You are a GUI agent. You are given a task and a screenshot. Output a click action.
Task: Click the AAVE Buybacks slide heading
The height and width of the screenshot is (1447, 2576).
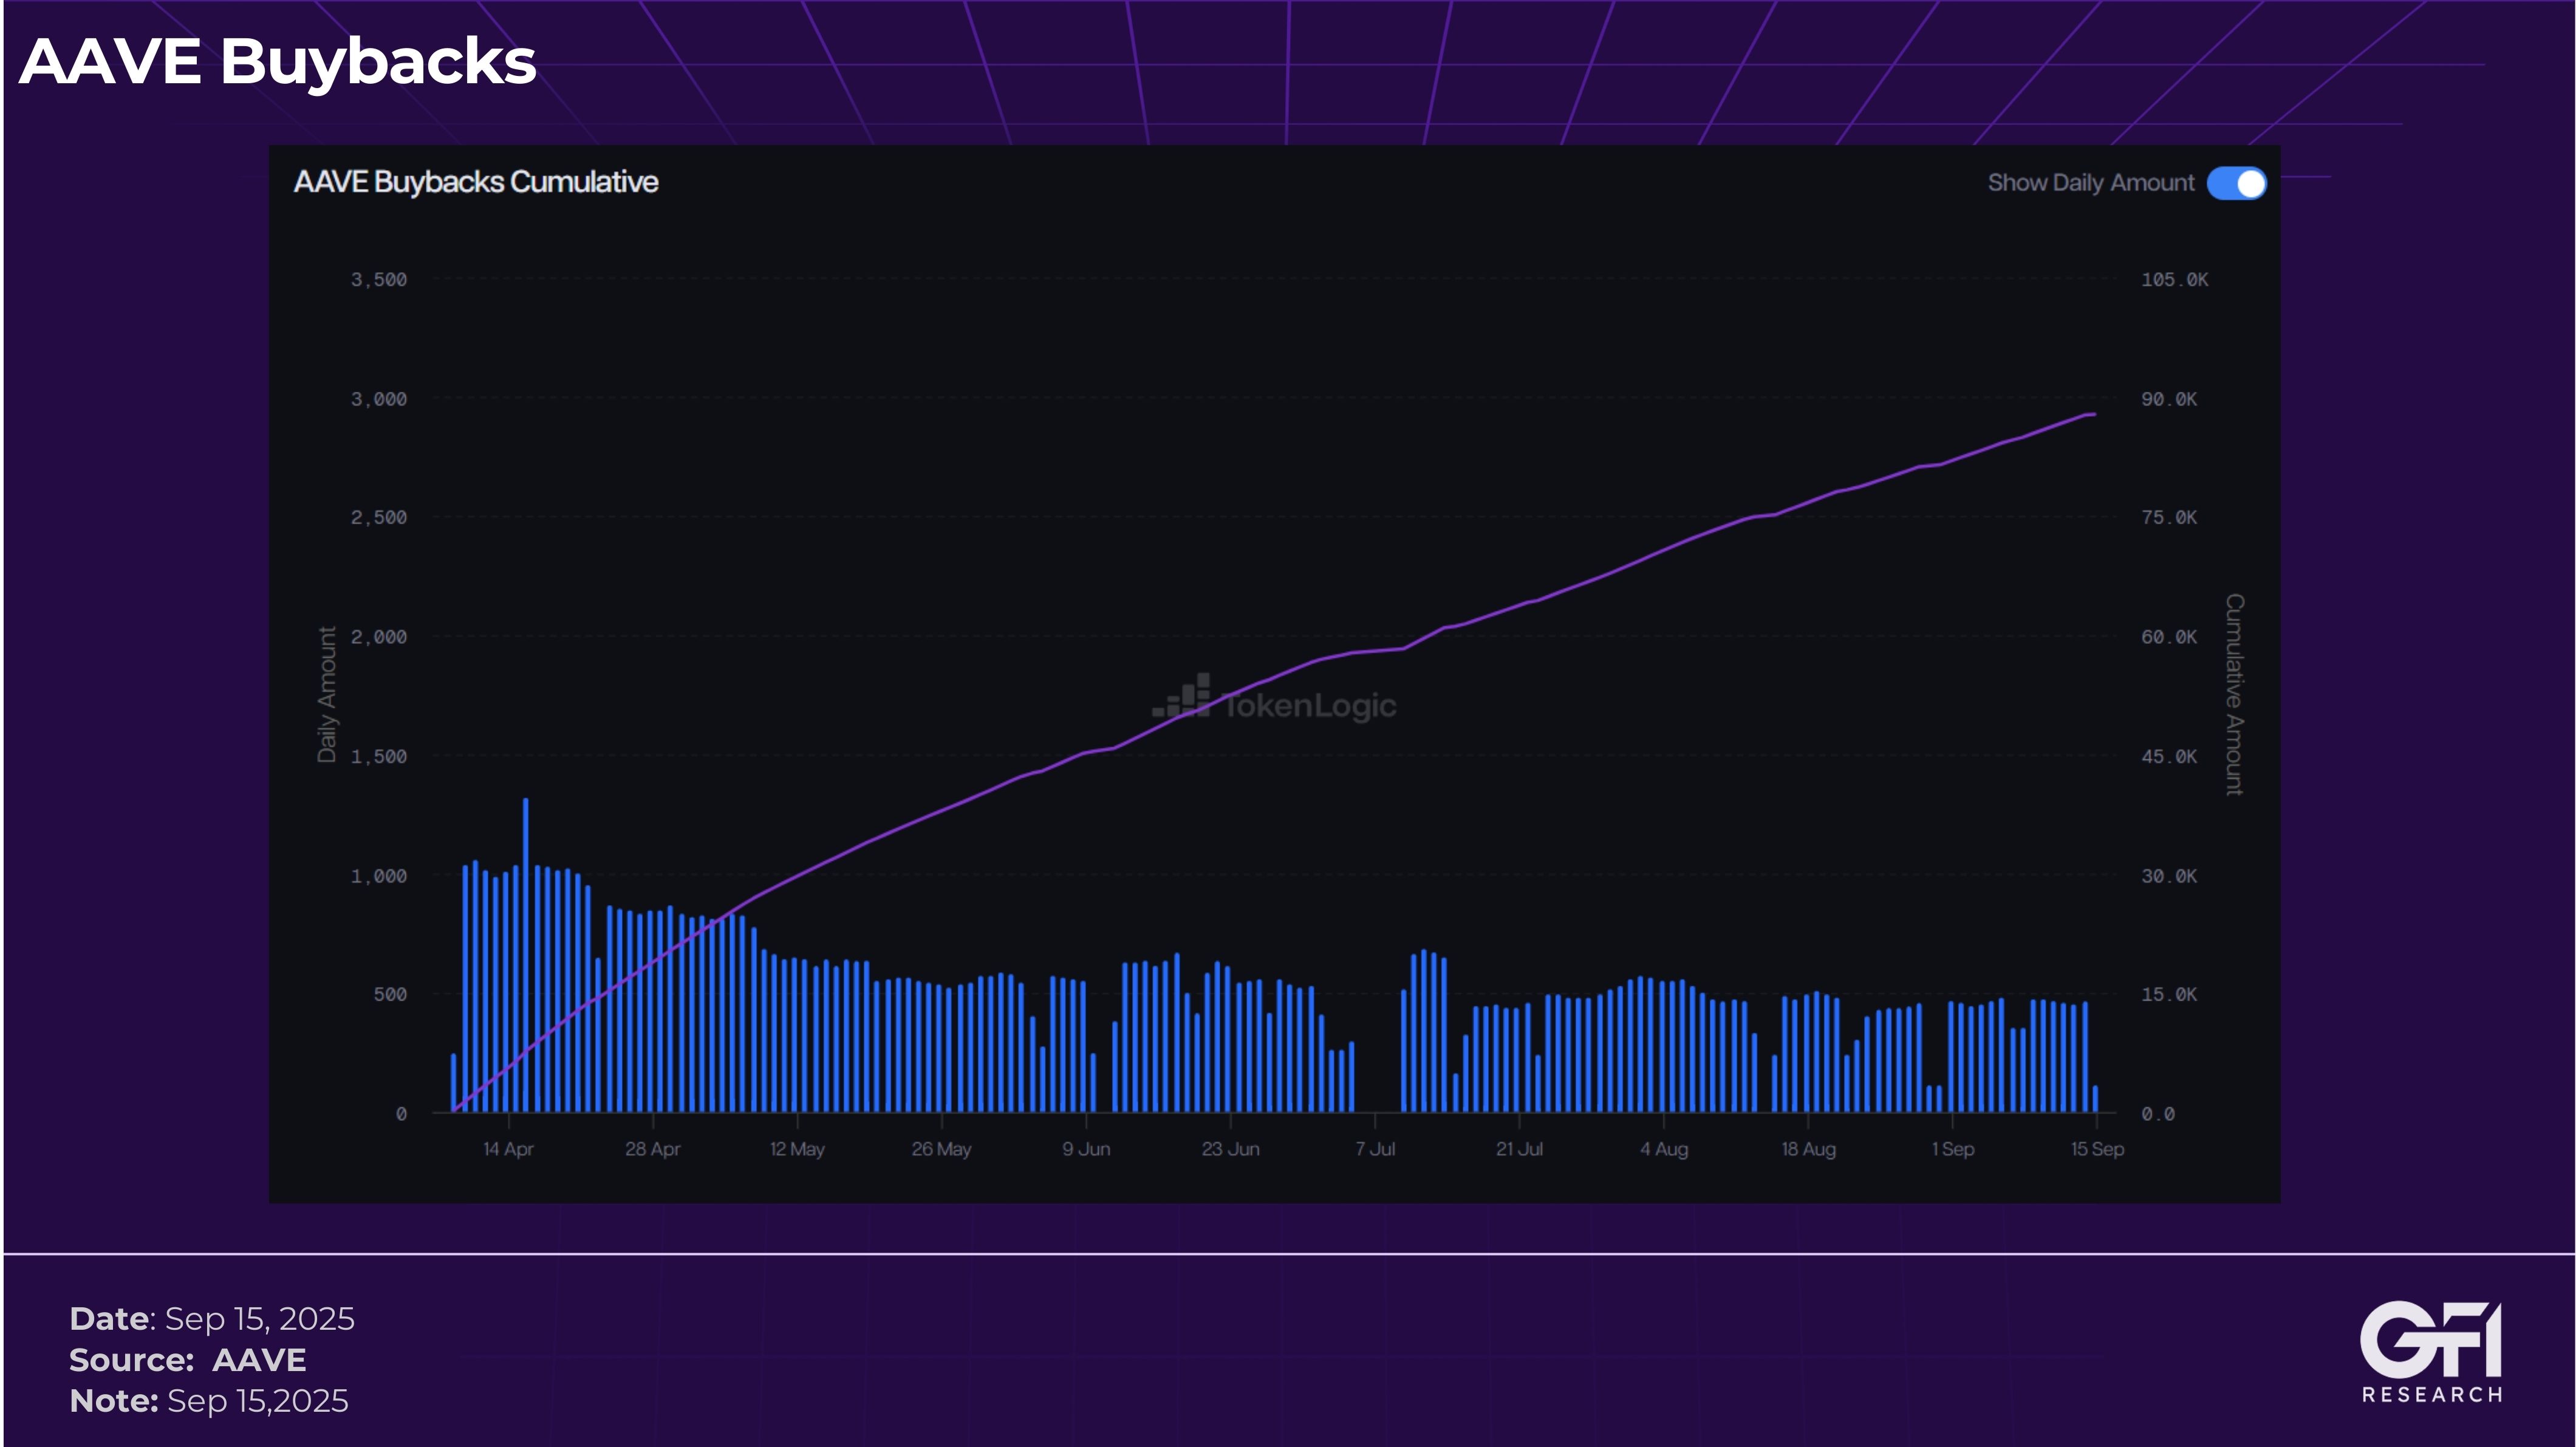point(278,62)
